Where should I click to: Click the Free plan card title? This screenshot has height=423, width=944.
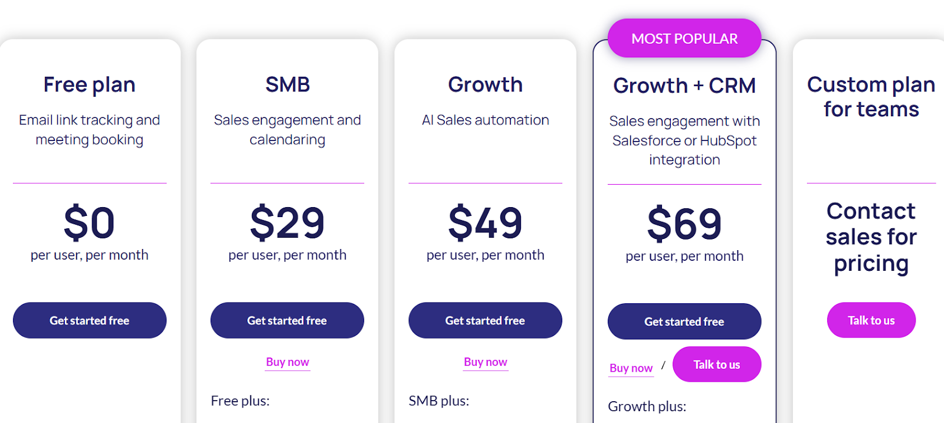tap(89, 84)
